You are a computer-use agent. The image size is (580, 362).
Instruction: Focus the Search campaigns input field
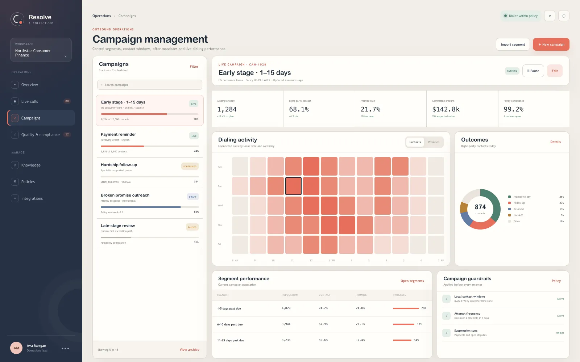click(x=150, y=85)
